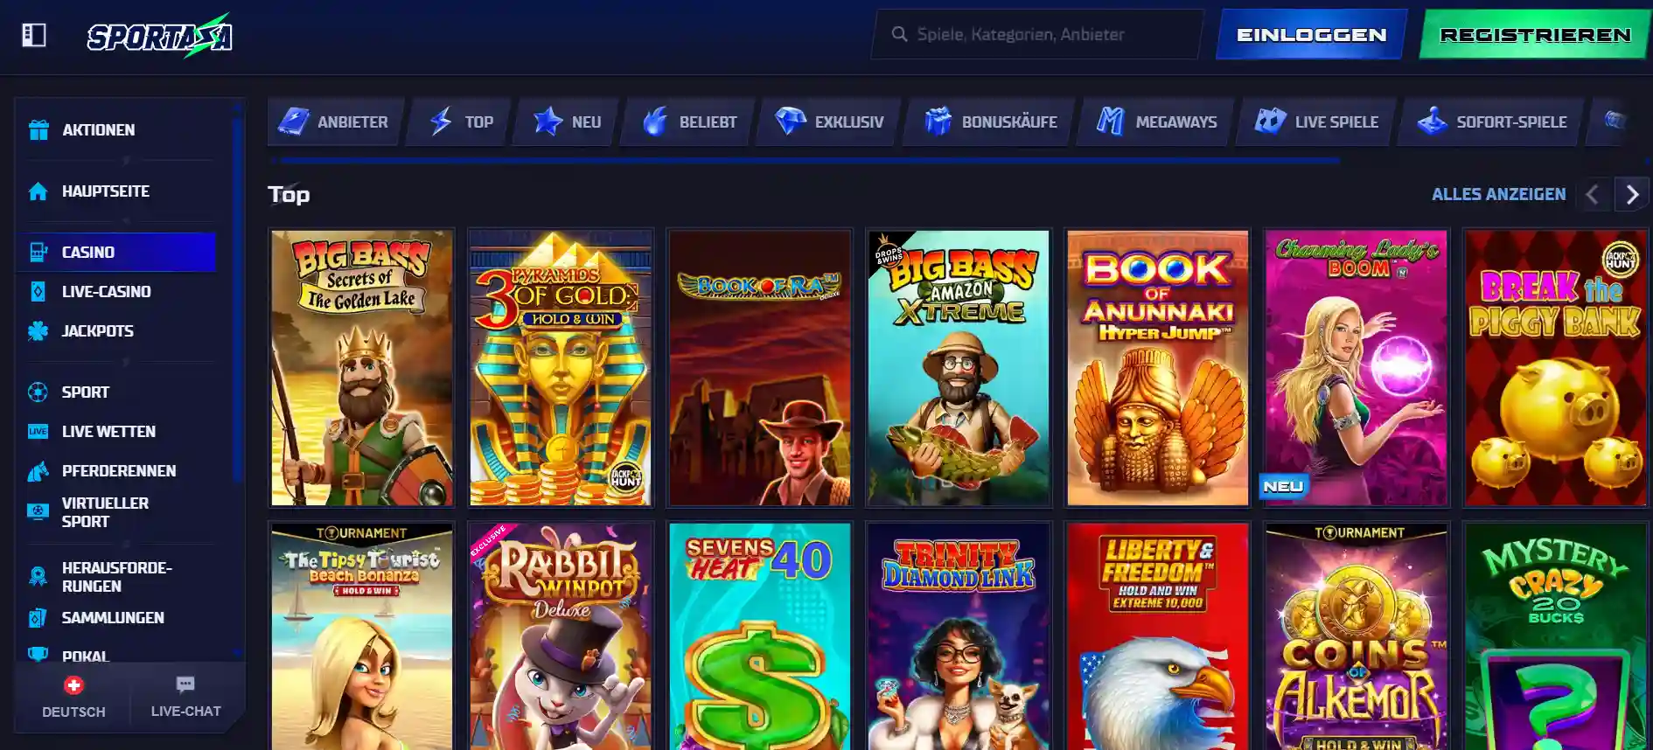
Task: Click the Exklusiv diamond icon
Action: pos(791,122)
